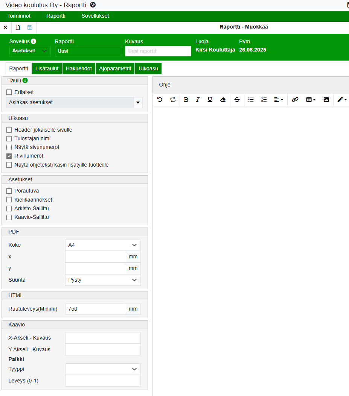This screenshot has width=349, height=396.
Task: Open the Suunta orientation dropdown
Action: (x=103, y=280)
